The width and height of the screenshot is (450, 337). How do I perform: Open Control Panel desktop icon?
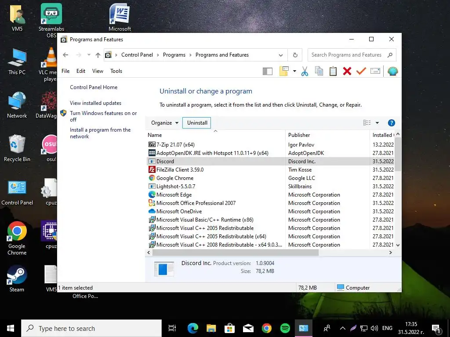point(17,193)
